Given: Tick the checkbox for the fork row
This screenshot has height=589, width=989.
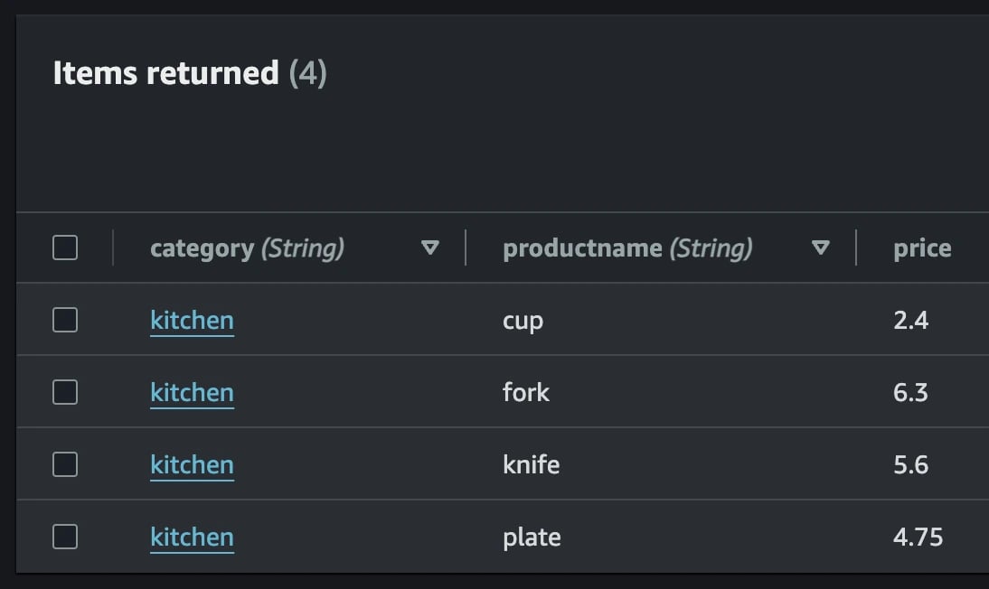Looking at the screenshot, I should point(65,392).
